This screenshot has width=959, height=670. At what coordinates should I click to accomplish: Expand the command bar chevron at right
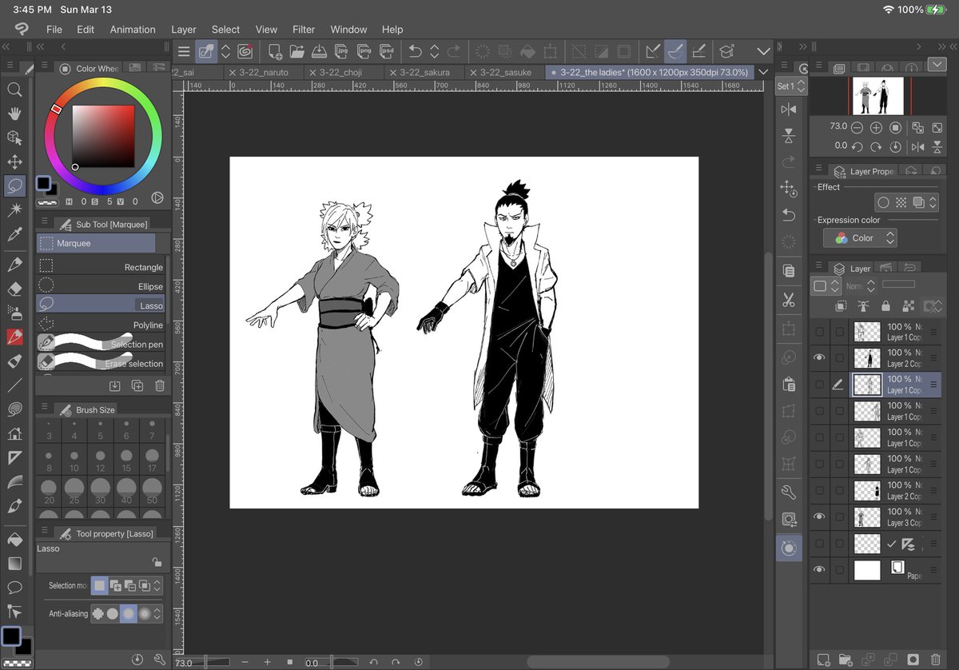point(763,51)
